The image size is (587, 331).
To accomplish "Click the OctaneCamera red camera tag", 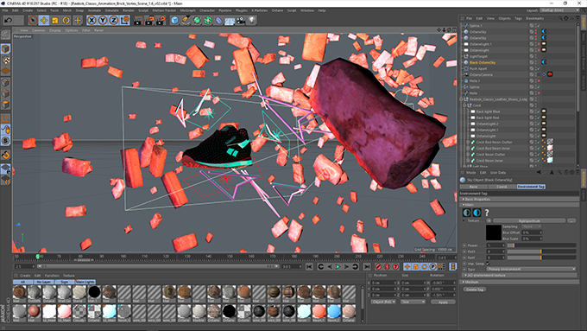I will 550,74.
